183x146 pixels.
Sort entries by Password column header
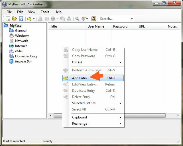click(124, 26)
